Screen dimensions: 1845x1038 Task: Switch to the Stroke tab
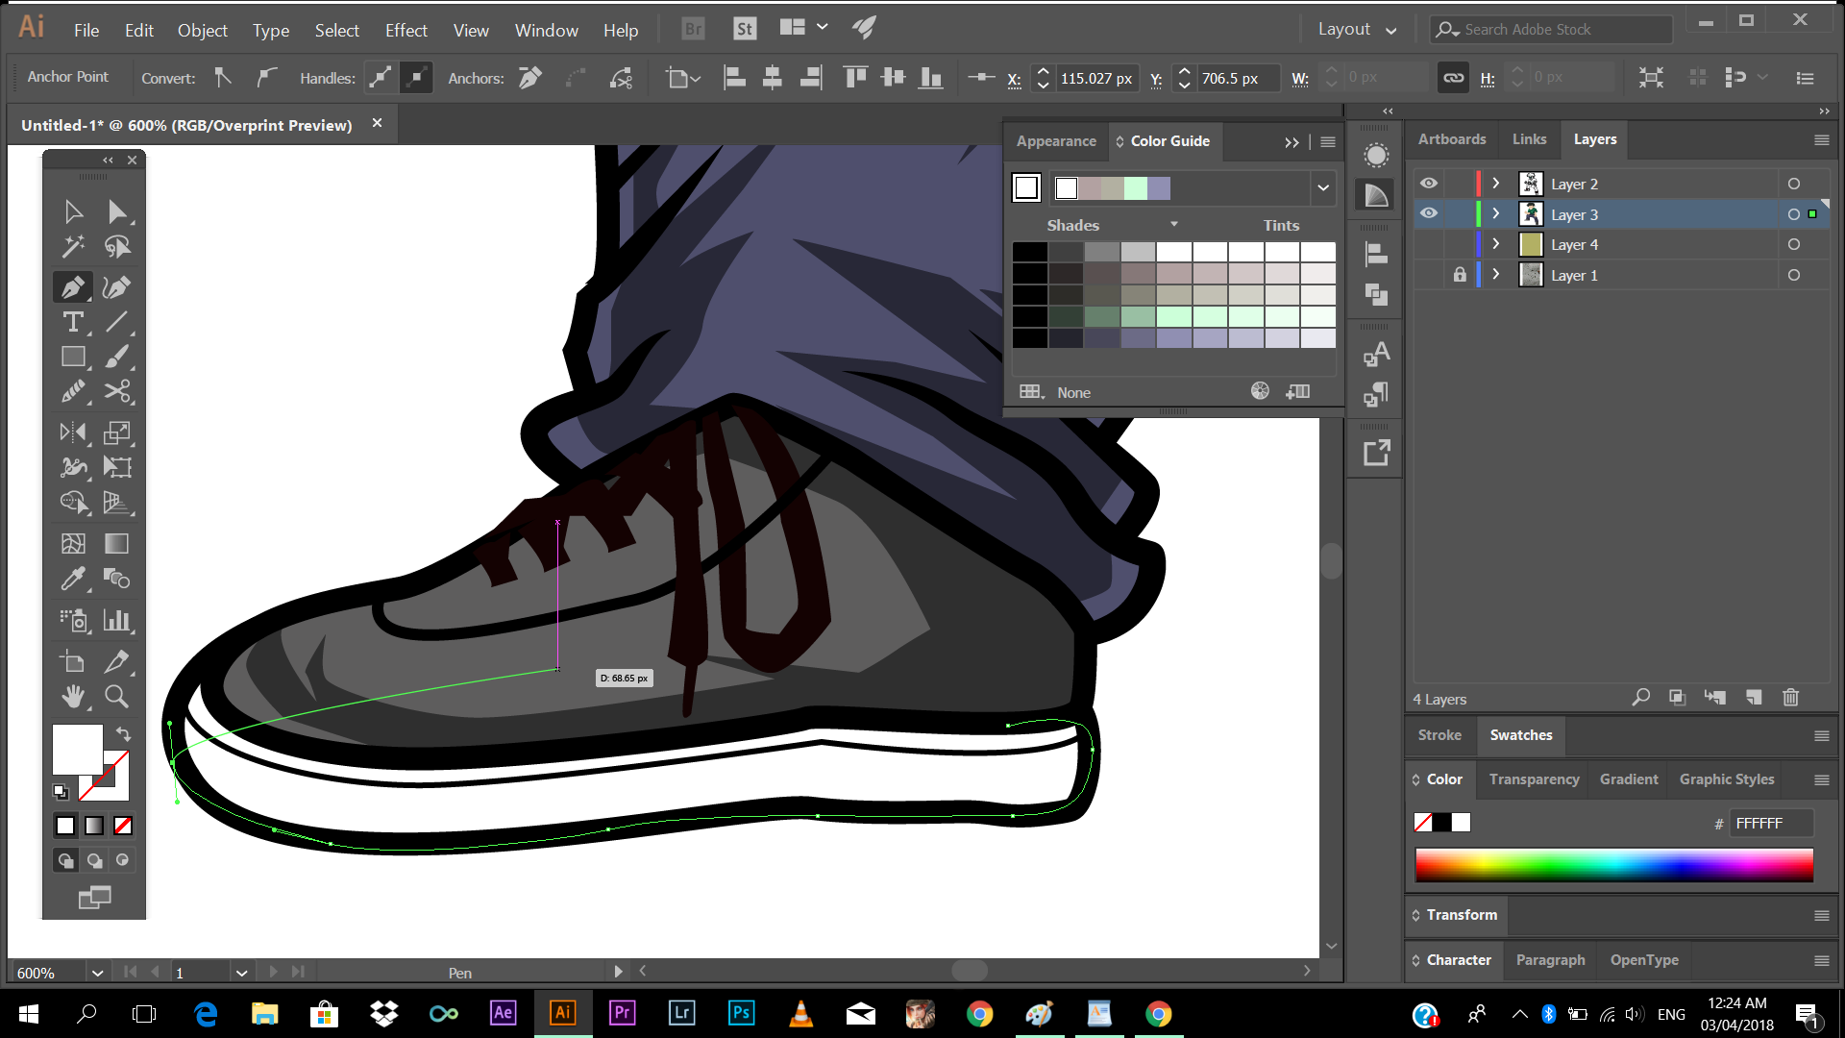(x=1439, y=735)
